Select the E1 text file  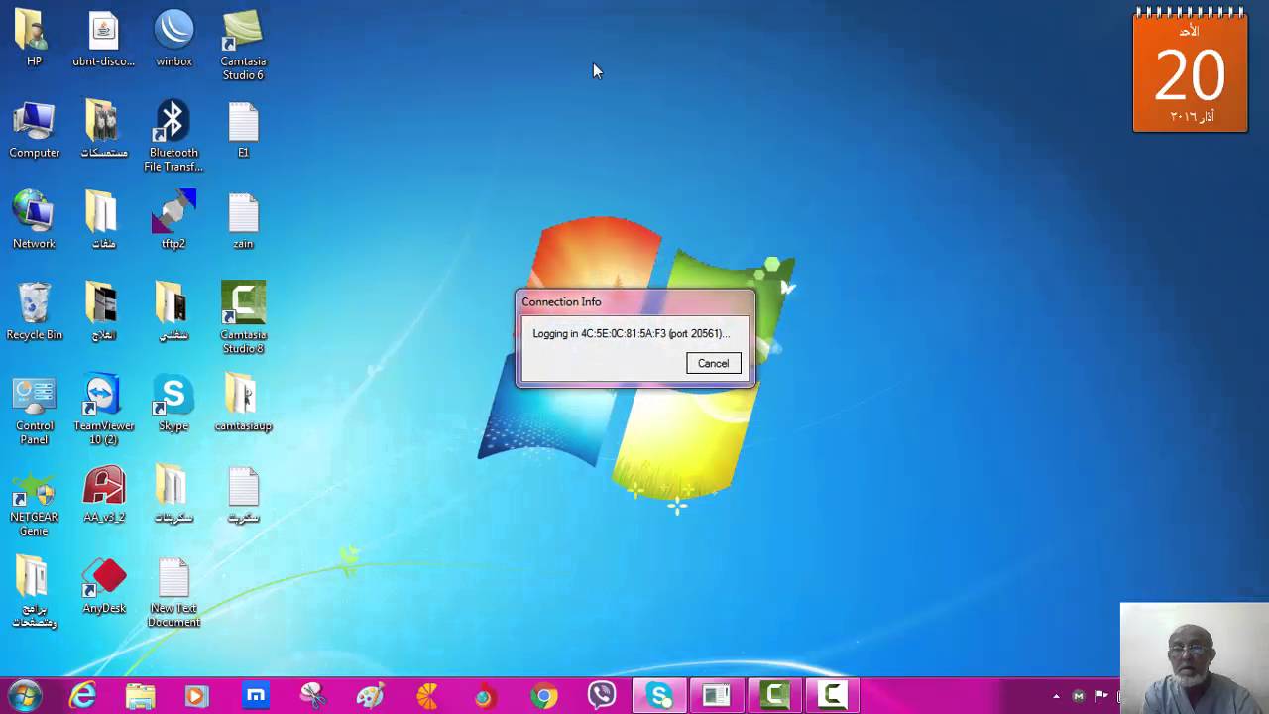point(243,130)
